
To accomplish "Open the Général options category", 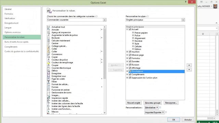I will [8, 9].
